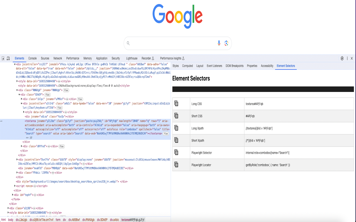
Task: Click ellipsis badge in script nonce row
Action: (x=35, y=186)
